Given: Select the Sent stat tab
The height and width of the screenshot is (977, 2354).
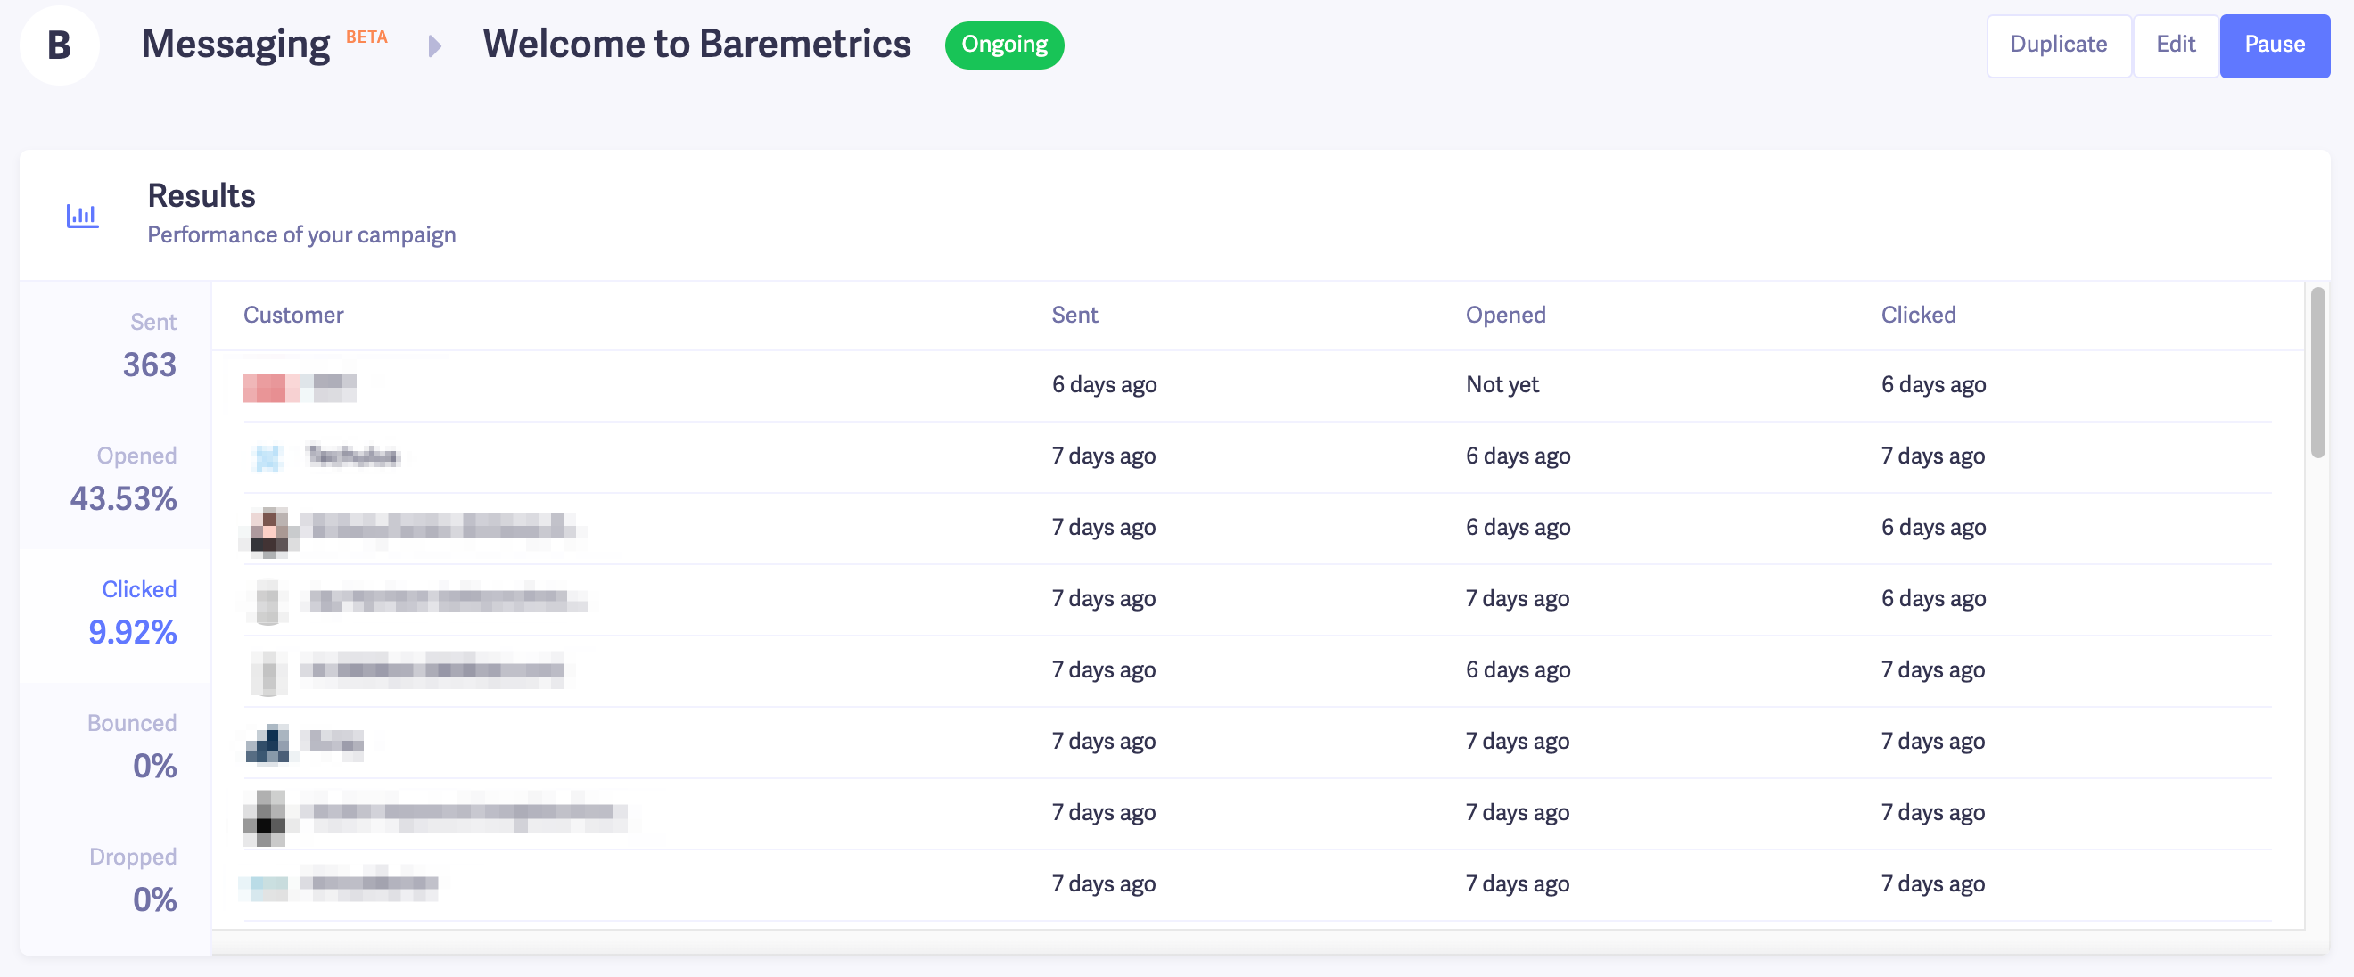Looking at the screenshot, I should 150,348.
